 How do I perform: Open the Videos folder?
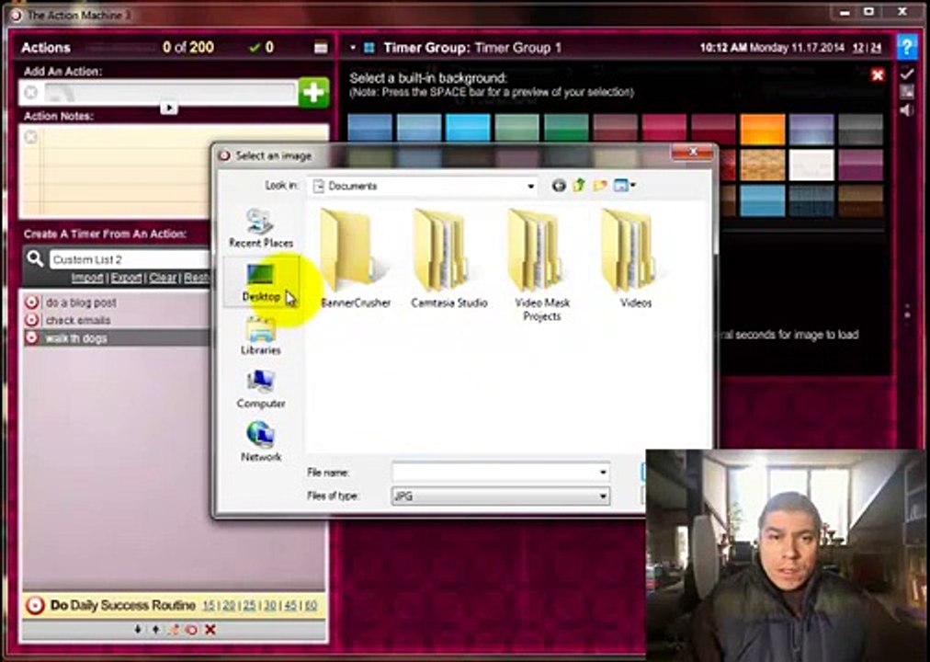635,258
